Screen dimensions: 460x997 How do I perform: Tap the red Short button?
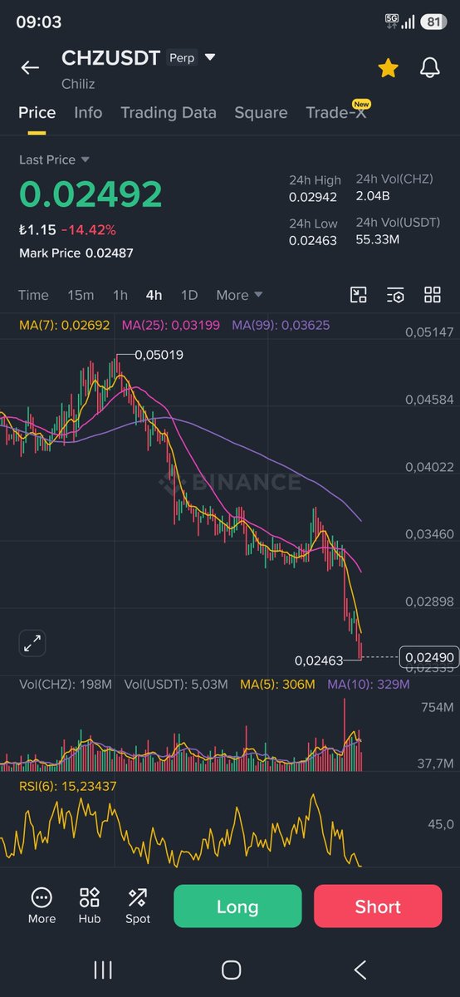coord(378,906)
